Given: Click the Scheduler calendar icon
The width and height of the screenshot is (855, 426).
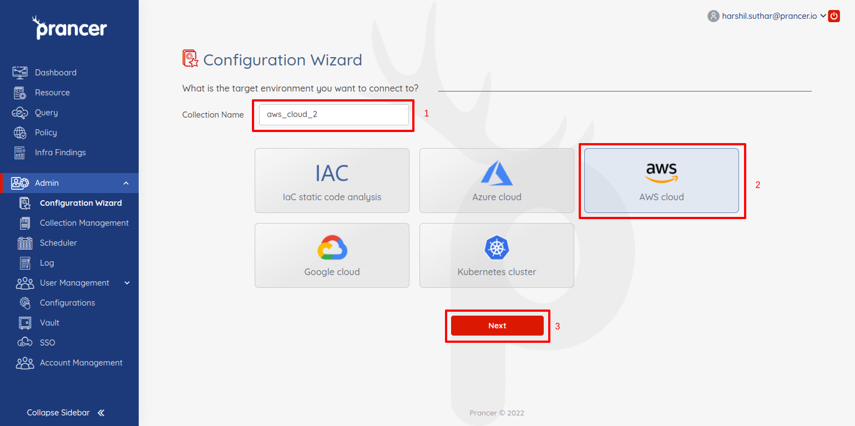Looking at the screenshot, I should point(25,243).
